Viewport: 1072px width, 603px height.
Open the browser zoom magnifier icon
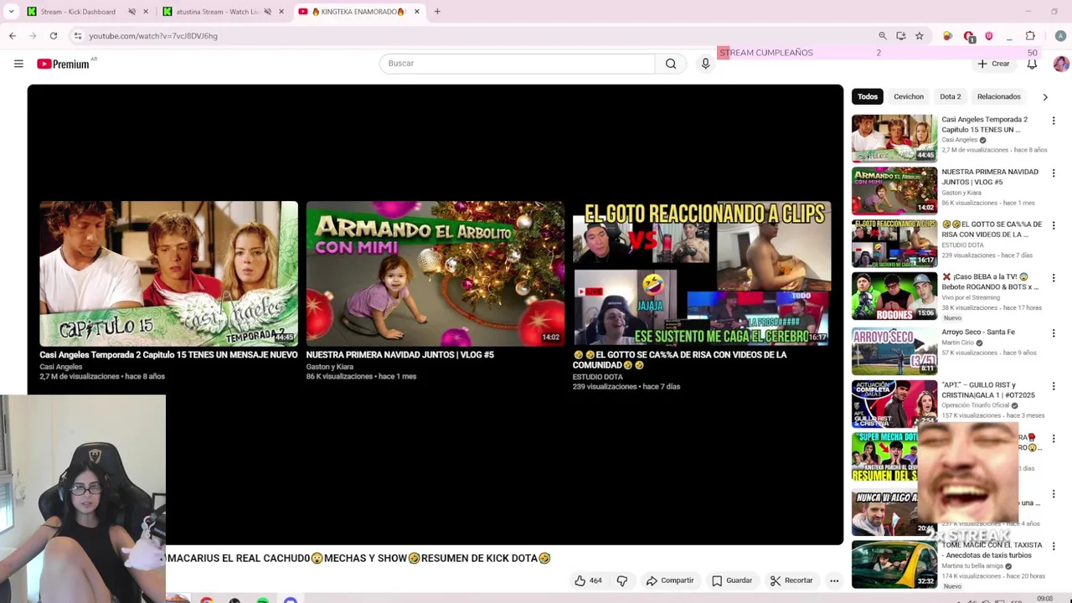coord(882,36)
